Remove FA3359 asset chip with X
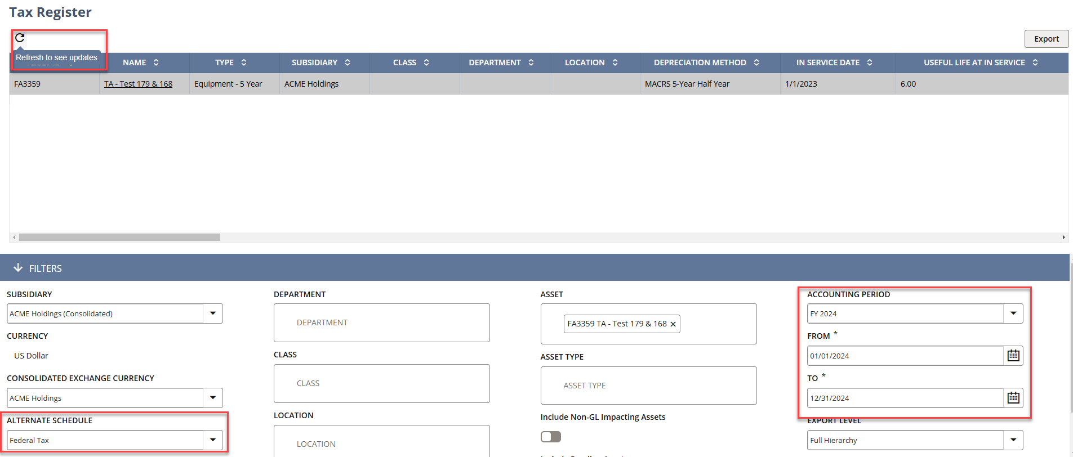The width and height of the screenshot is (1073, 457). 673,324
